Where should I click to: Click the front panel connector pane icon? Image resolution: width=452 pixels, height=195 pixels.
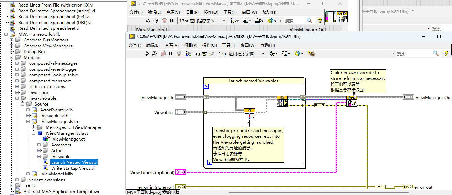click(330, 17)
